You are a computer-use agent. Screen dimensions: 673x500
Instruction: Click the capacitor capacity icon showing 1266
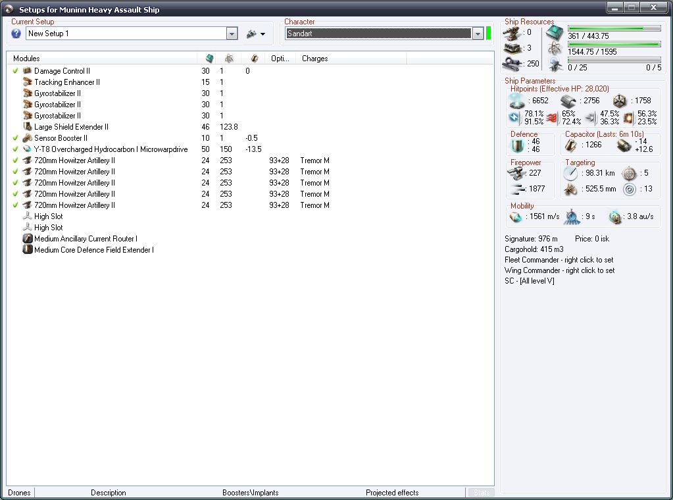[x=571, y=145]
